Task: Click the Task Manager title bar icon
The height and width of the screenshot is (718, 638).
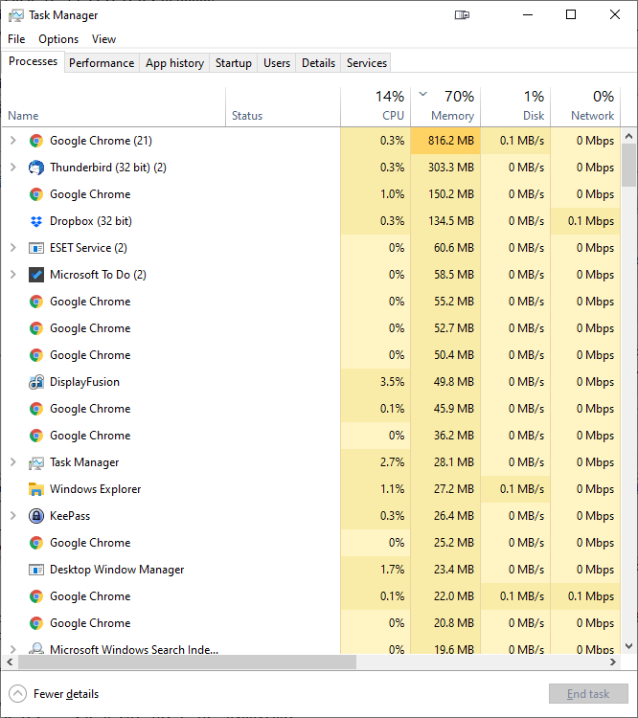Action: 16,15
